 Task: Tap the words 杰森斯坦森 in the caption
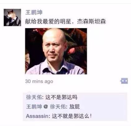click(92, 22)
